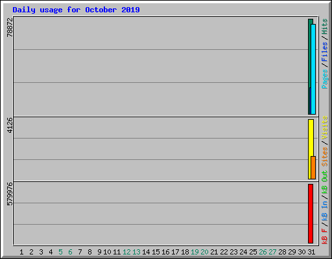Click day 25 on the x-axis
This screenshot has height=259, width=332.
click(x=253, y=252)
